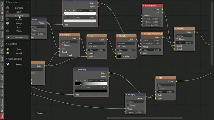Click the black Color2 swatch on Multiply

[x=119, y=57]
